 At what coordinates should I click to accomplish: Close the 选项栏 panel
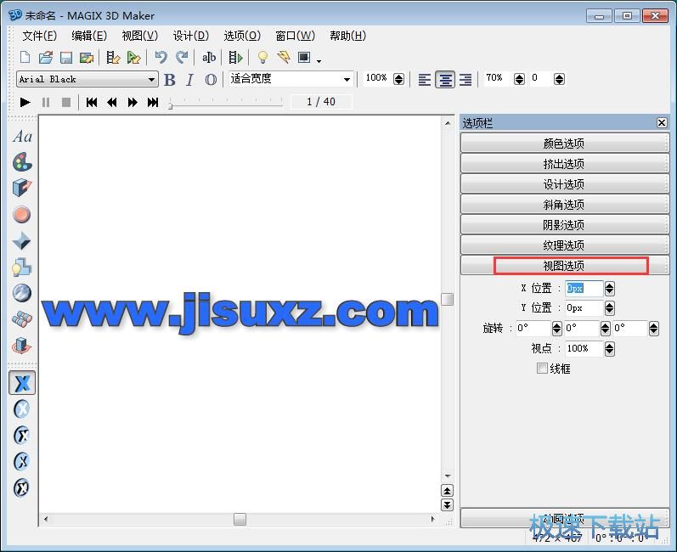point(662,123)
